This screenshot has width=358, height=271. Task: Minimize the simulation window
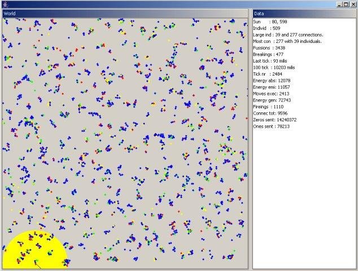339,5
